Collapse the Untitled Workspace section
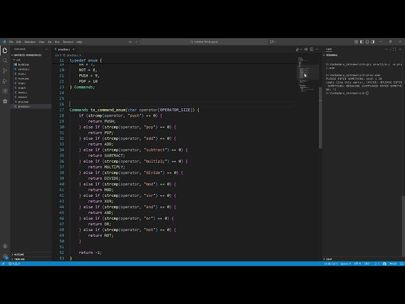The height and width of the screenshot is (304, 405). tap(31, 55)
